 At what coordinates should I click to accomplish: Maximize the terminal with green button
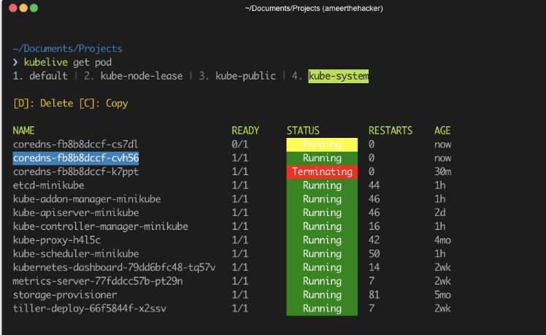pyautogui.click(x=34, y=8)
